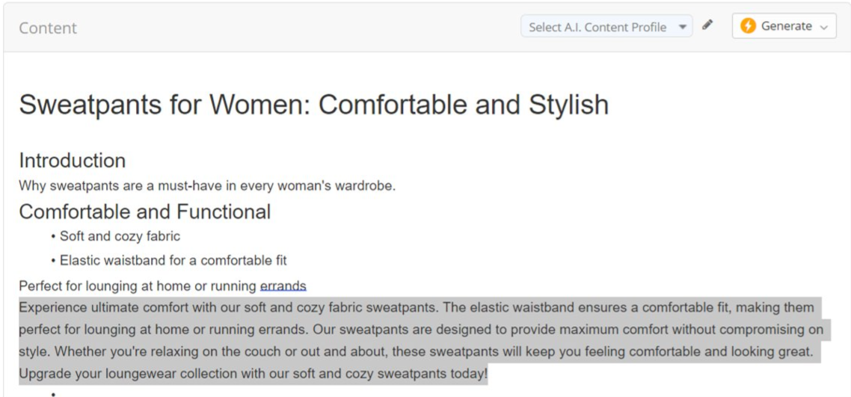Click the line Why sweatpants are a must-have

(207, 186)
